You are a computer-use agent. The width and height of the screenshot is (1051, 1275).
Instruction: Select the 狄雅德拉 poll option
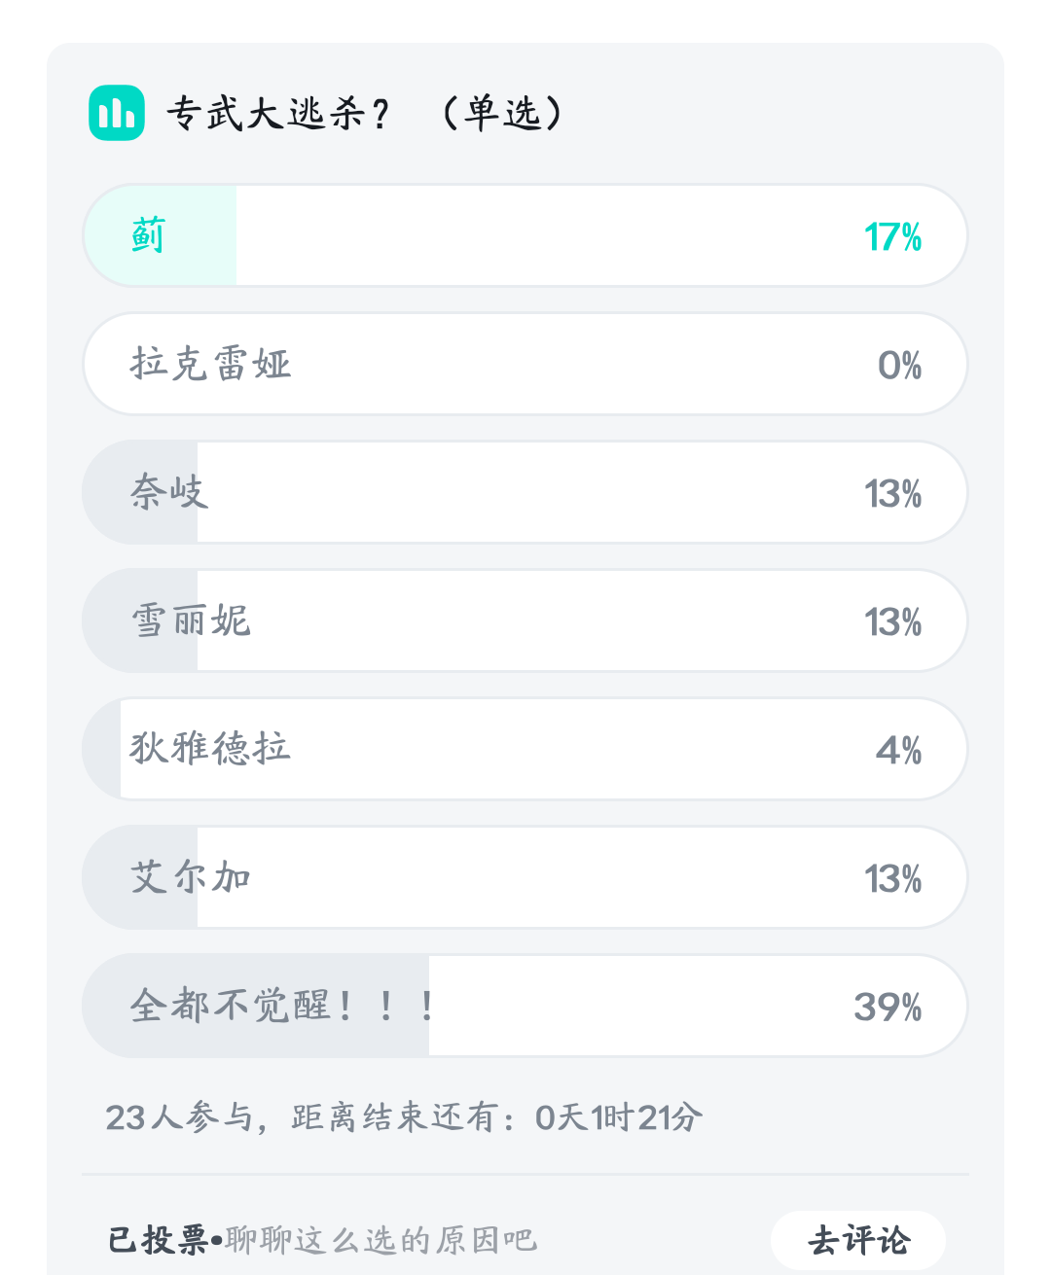click(525, 749)
